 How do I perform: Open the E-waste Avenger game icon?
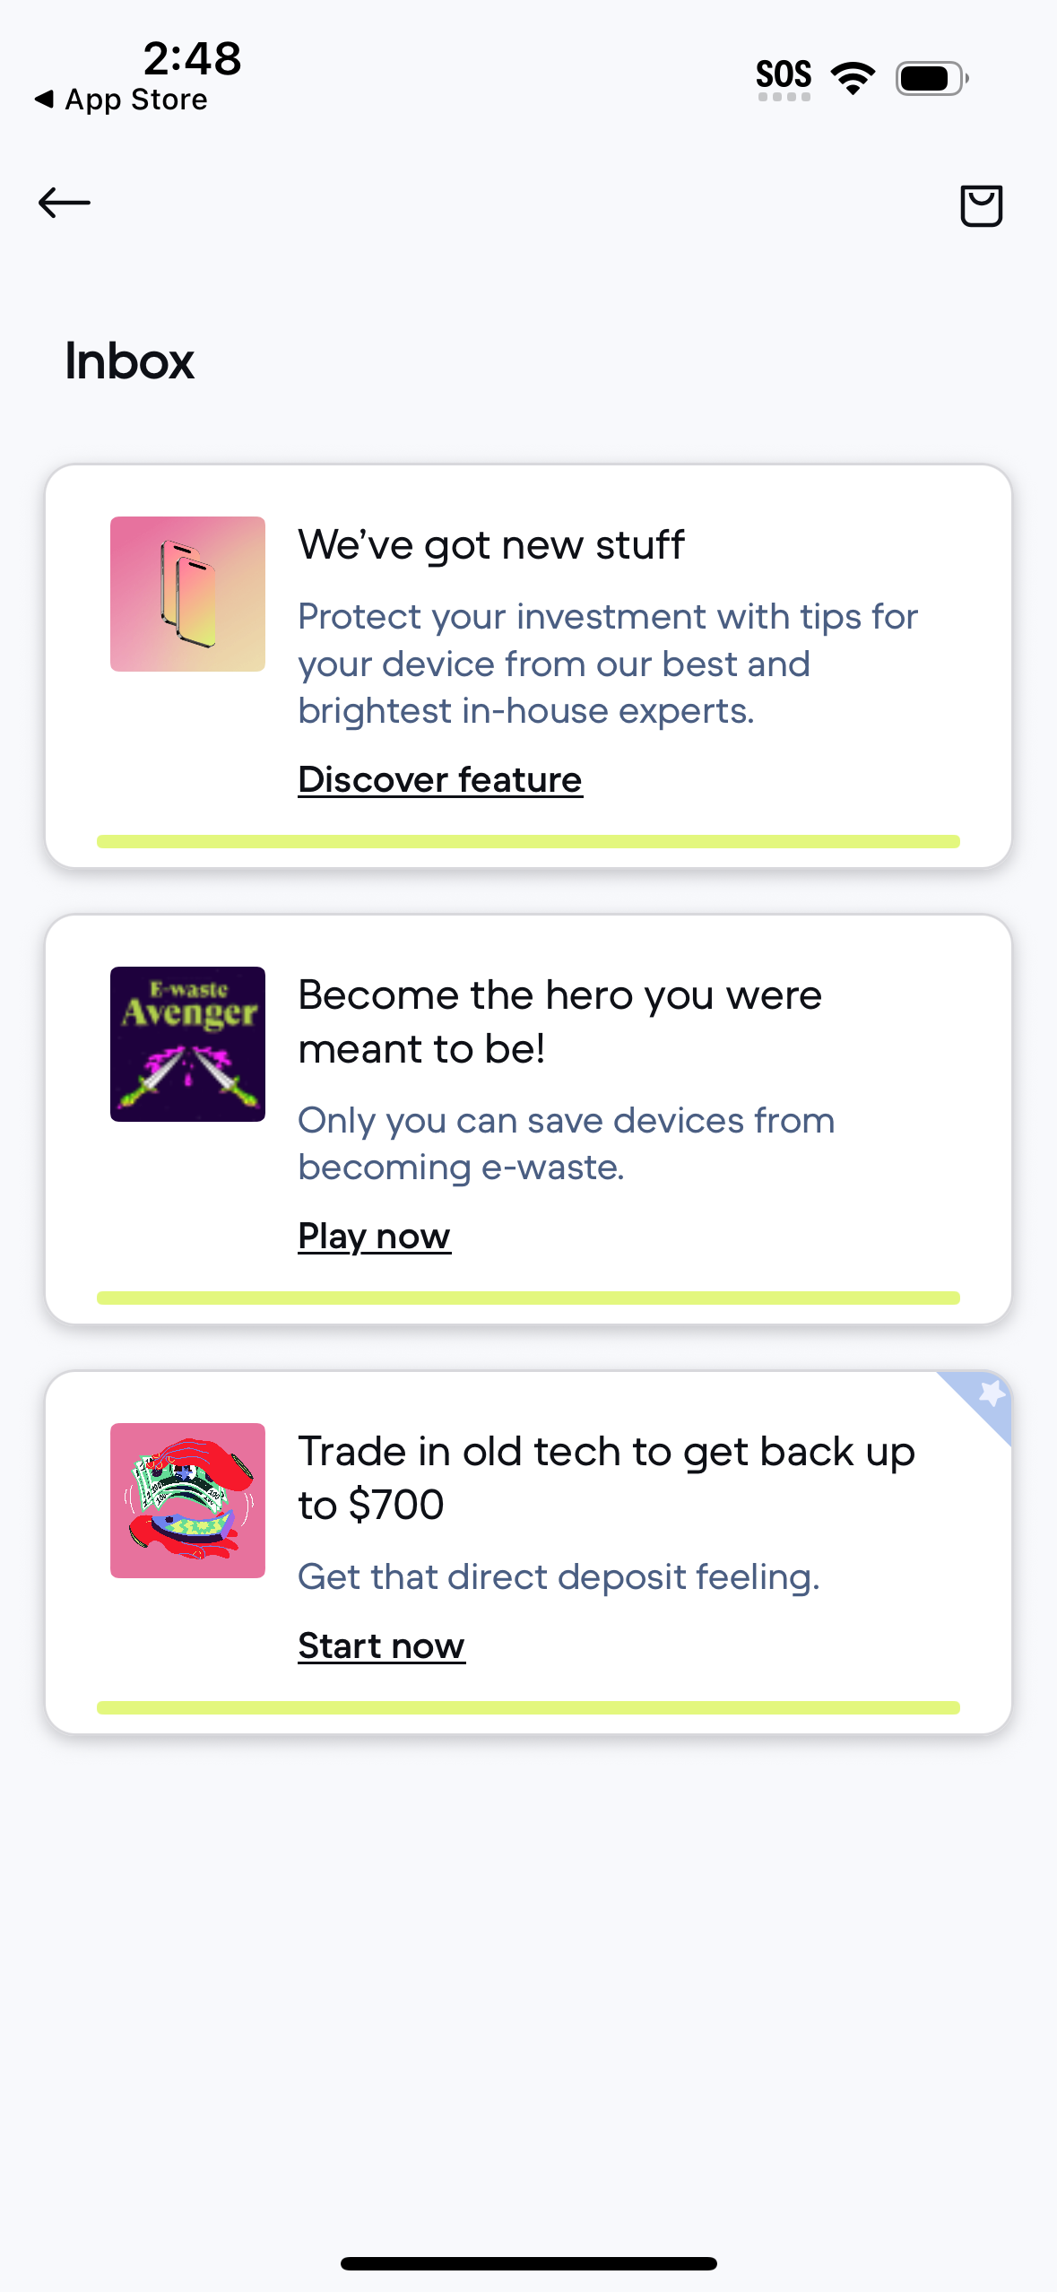186,1043
